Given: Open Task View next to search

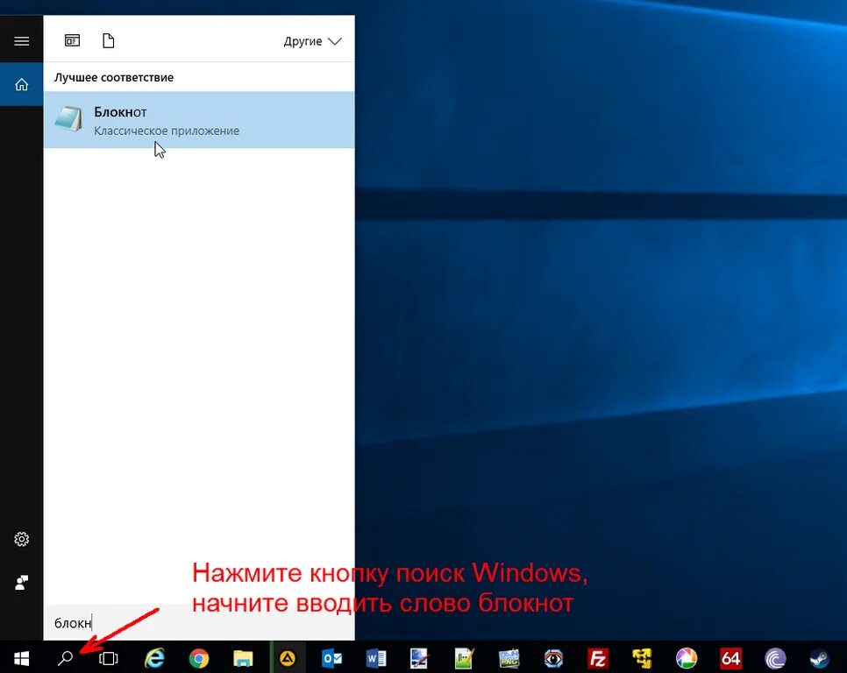Looking at the screenshot, I should [108, 658].
